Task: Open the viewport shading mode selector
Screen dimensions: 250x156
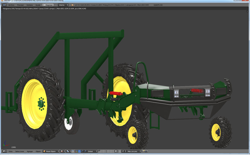Action: (x=62, y=151)
